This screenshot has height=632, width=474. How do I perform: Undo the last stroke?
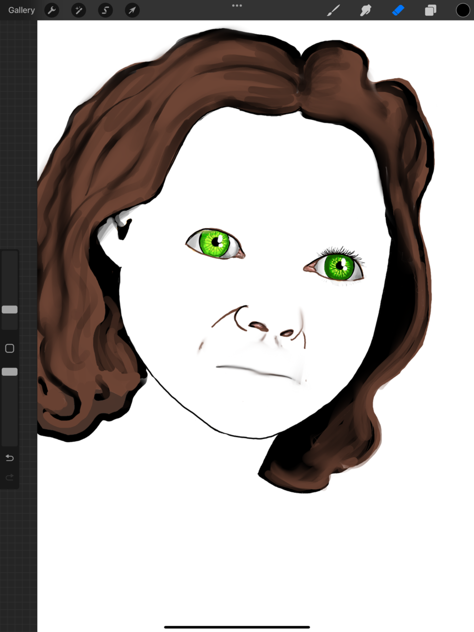point(10,458)
